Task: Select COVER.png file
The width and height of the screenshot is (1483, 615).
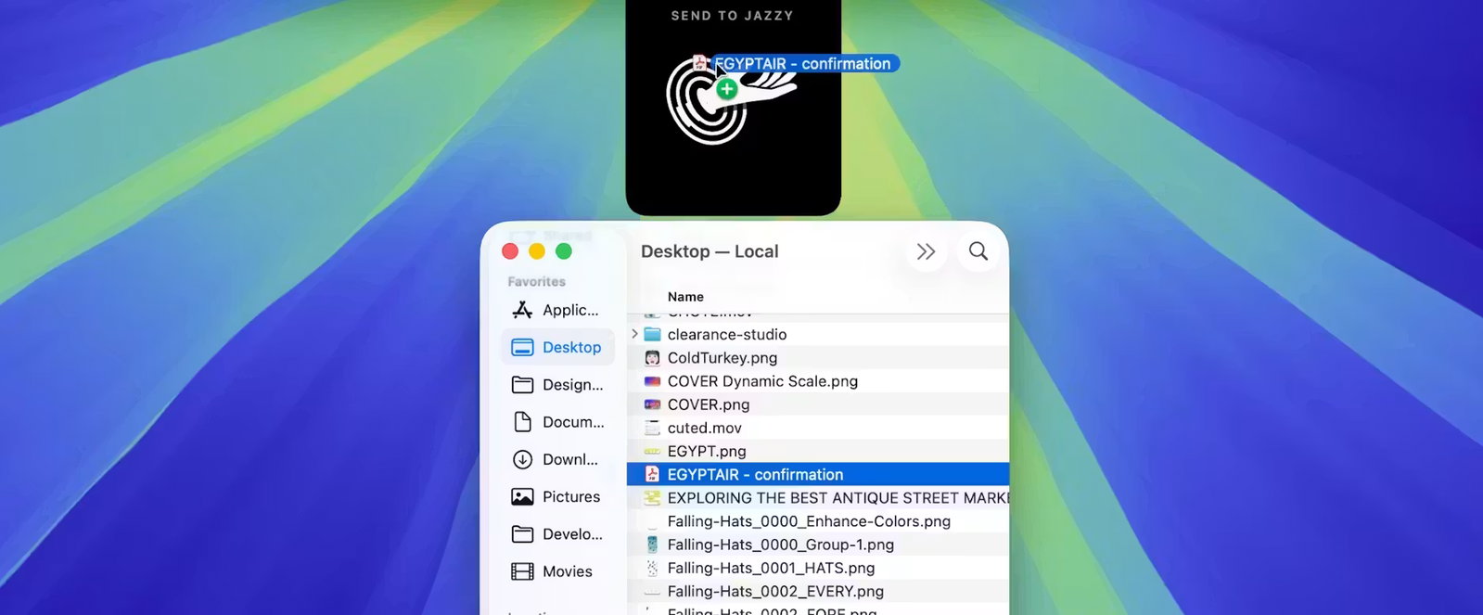Action: click(818, 404)
